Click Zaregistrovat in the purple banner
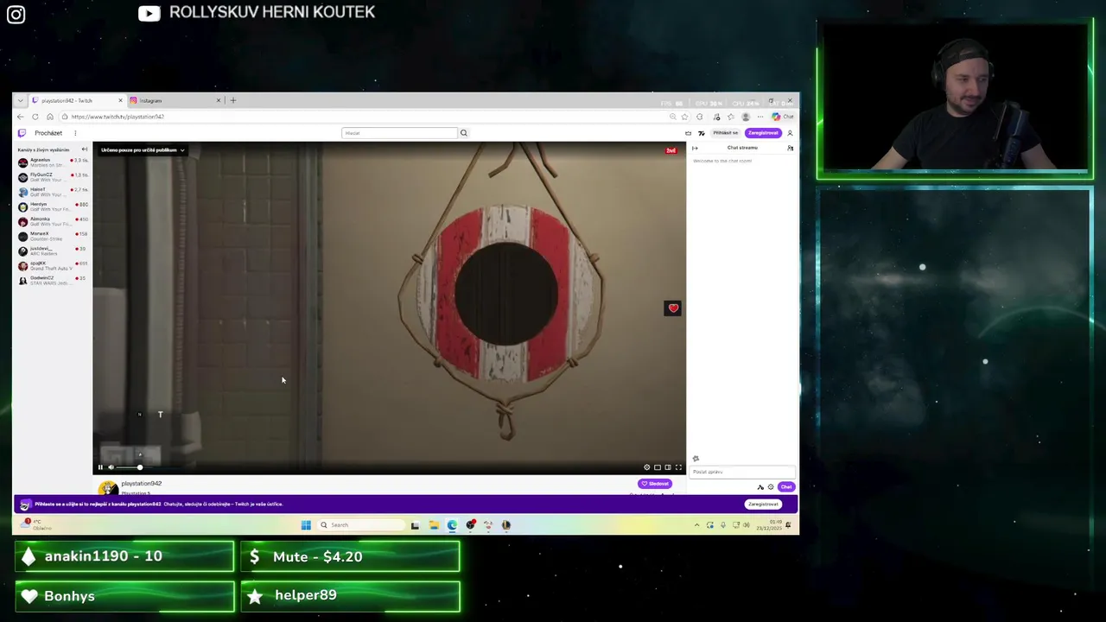This screenshot has width=1106, height=622. tap(763, 504)
